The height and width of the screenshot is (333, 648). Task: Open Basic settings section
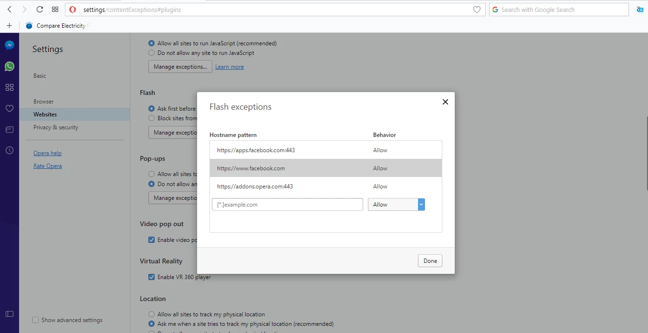(x=40, y=76)
